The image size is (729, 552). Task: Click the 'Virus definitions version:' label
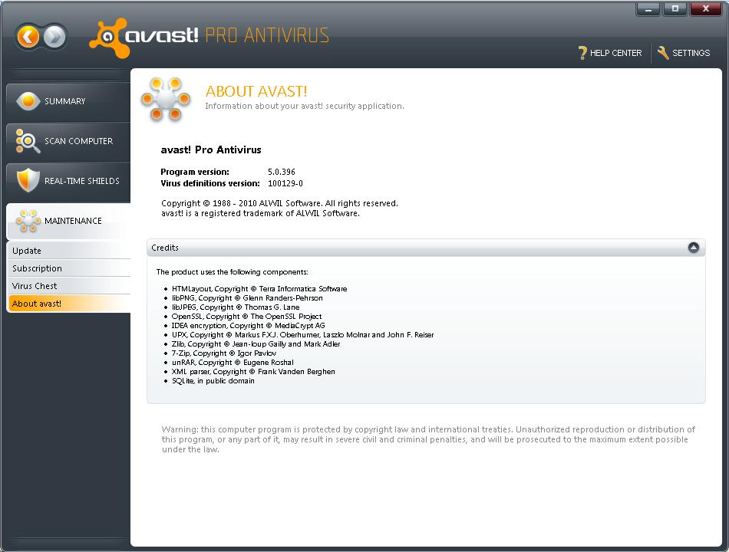point(210,183)
